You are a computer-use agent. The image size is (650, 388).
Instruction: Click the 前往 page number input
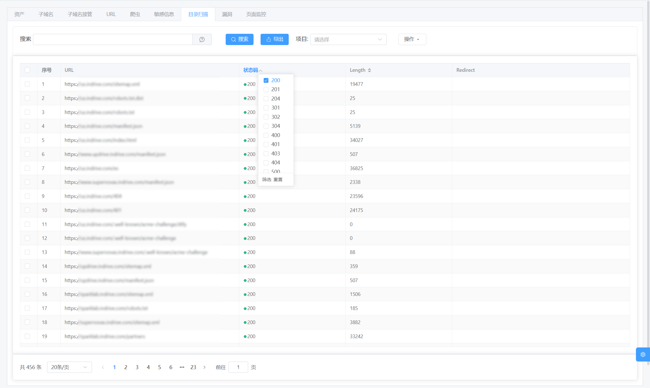pyautogui.click(x=238, y=367)
